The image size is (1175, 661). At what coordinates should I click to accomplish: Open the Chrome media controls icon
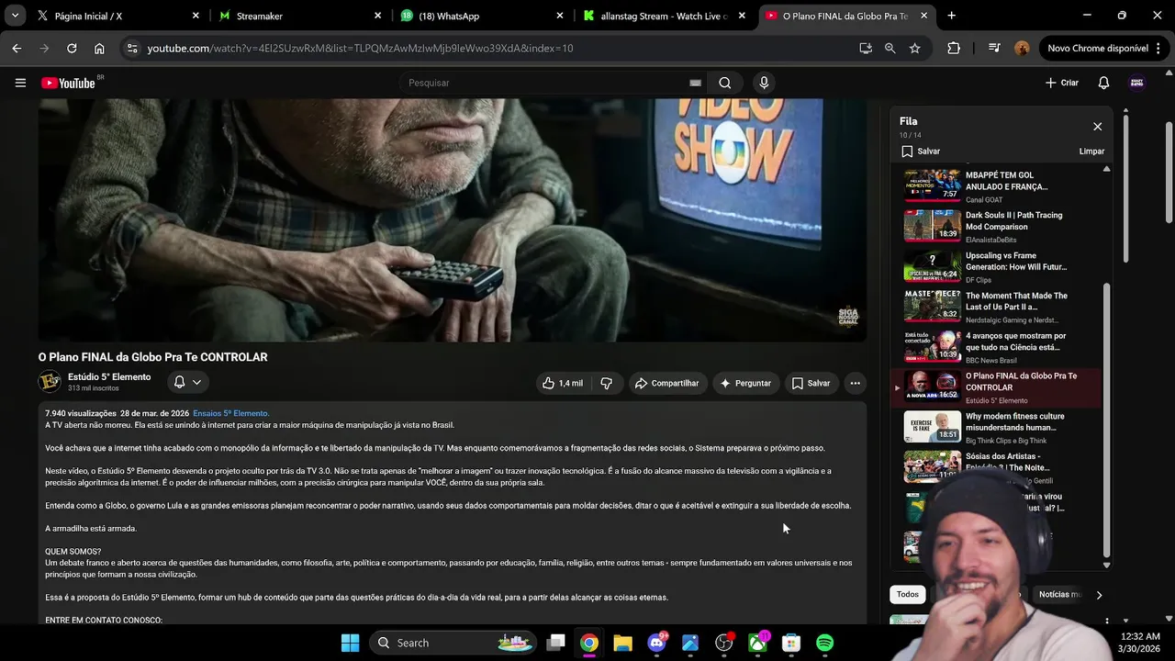(994, 48)
